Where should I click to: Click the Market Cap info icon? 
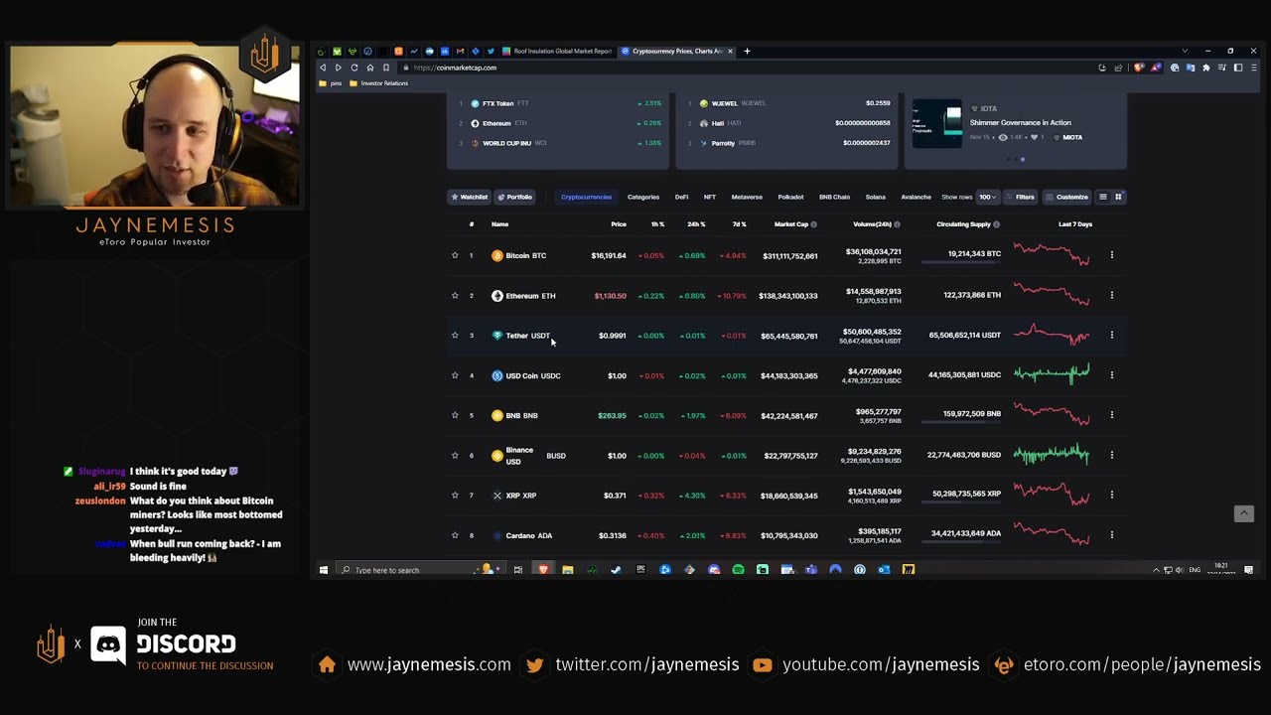[813, 224]
